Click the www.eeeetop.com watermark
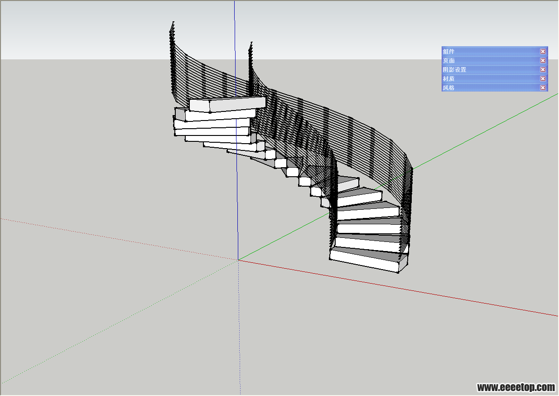 click(x=516, y=387)
